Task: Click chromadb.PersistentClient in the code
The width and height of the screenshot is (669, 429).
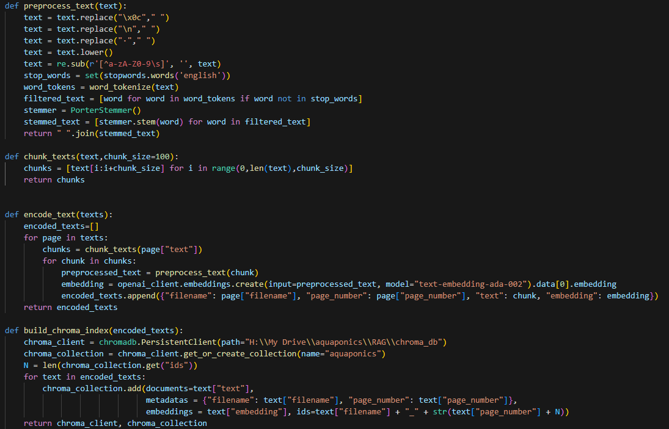Action: click(148, 342)
